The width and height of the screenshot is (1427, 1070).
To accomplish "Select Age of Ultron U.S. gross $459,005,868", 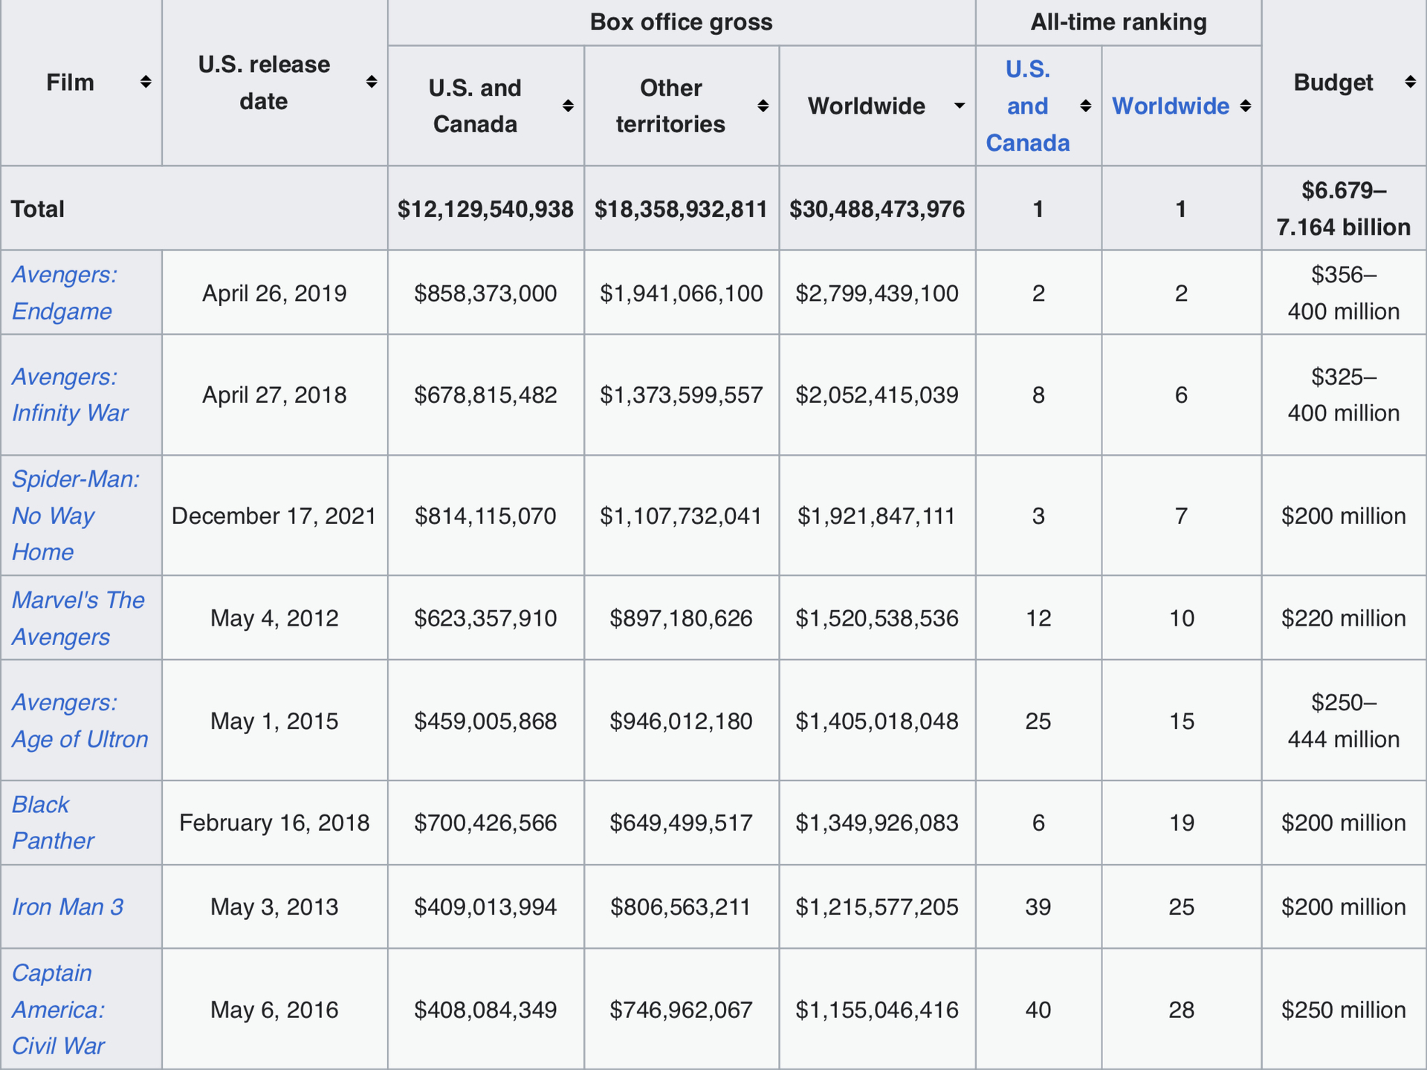I will coord(485,721).
